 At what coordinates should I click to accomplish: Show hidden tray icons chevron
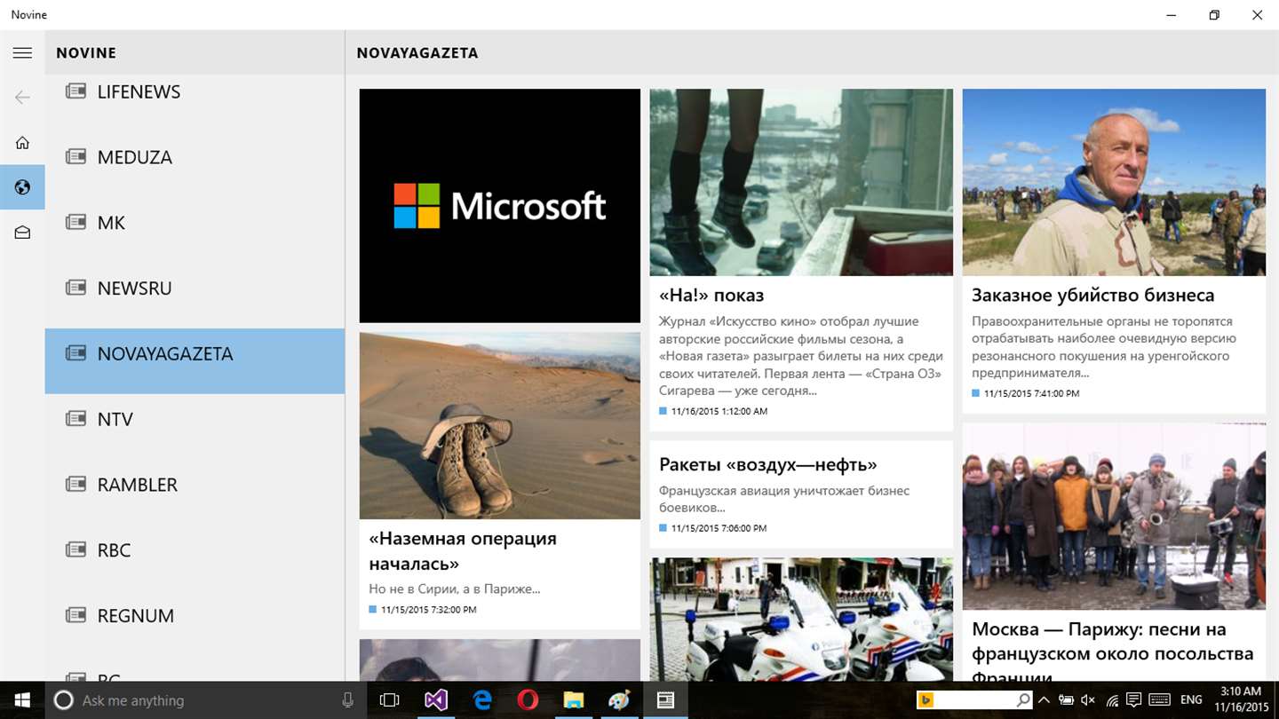click(x=1045, y=700)
